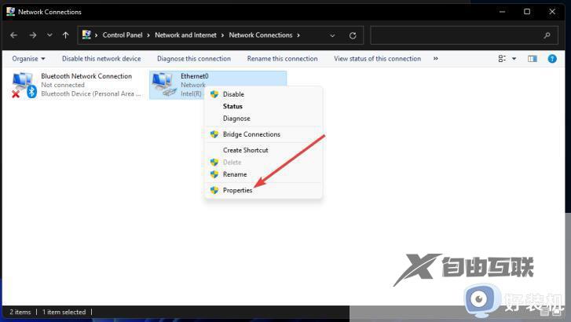Click 'Bluetooth Network Connection' name text
Image resolution: width=571 pixels, height=322 pixels.
tap(86, 76)
